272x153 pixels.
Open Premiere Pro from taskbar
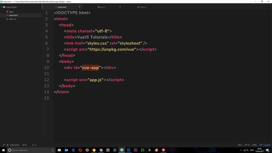pos(136,150)
